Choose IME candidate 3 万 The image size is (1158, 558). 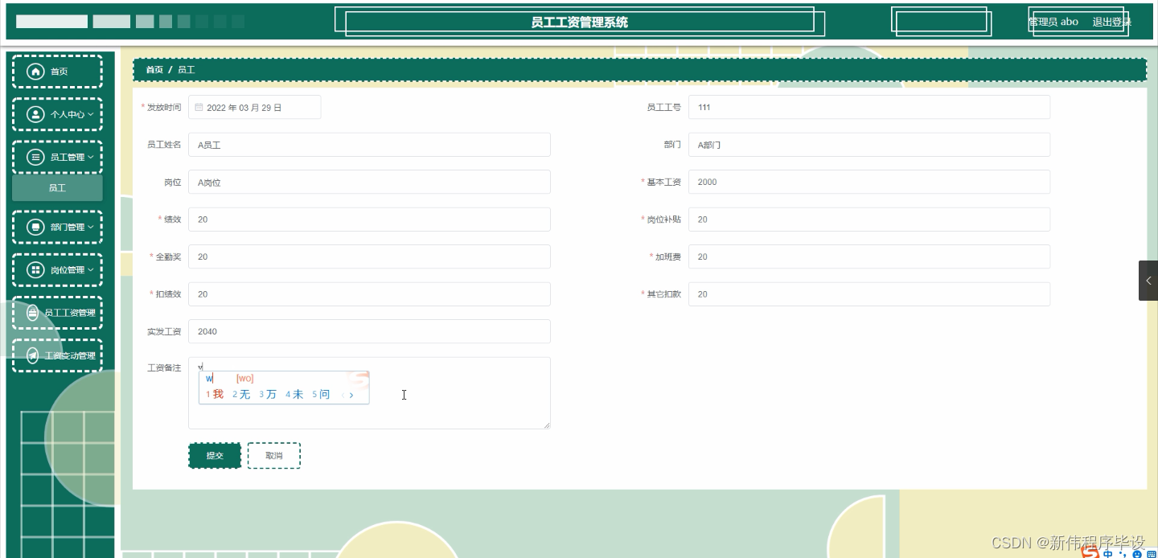click(x=268, y=394)
